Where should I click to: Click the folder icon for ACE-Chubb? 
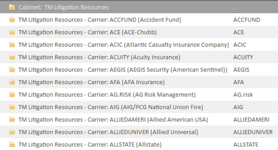point(12,32)
